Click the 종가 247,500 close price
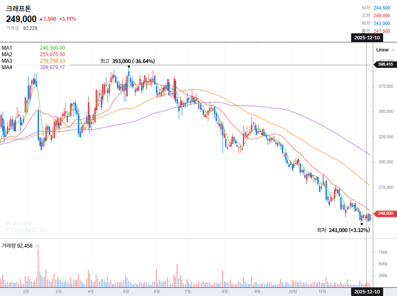 click(x=376, y=31)
